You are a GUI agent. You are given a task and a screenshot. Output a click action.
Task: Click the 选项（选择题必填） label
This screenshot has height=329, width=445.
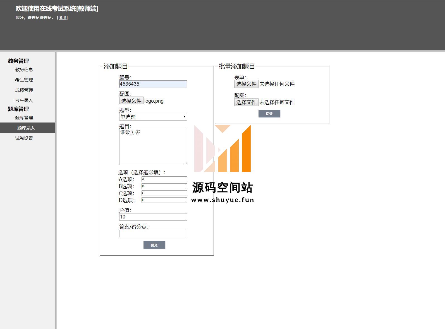(142, 172)
